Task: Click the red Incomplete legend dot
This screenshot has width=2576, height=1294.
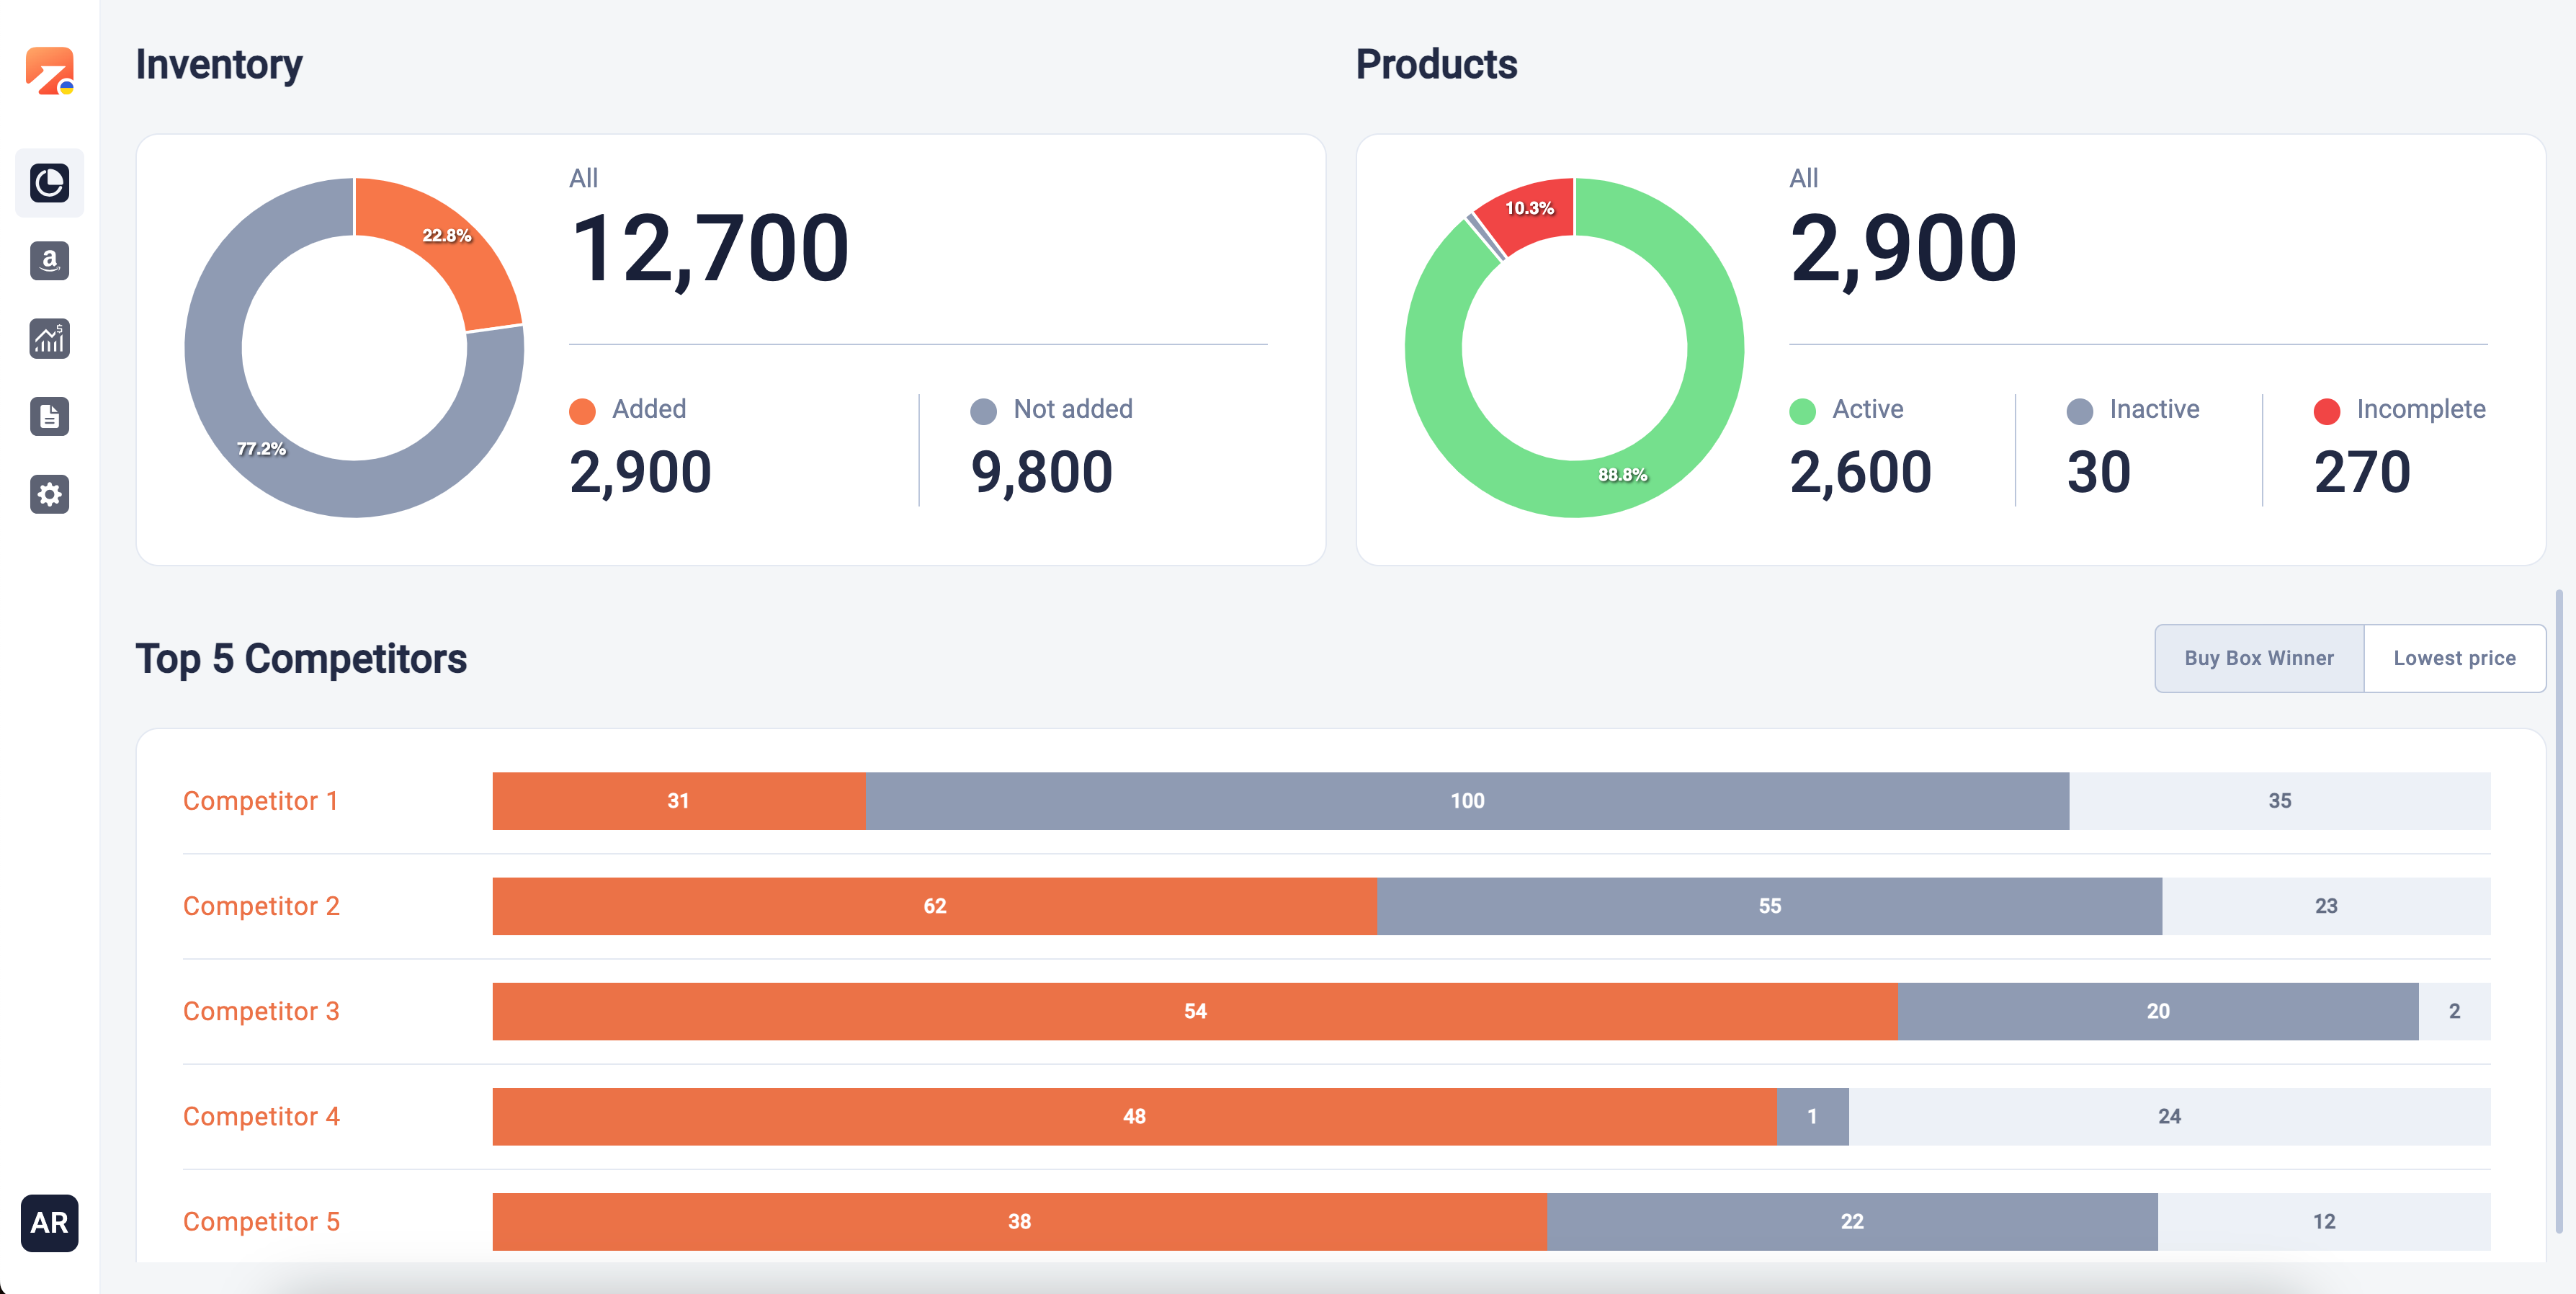Action: (x=2326, y=411)
